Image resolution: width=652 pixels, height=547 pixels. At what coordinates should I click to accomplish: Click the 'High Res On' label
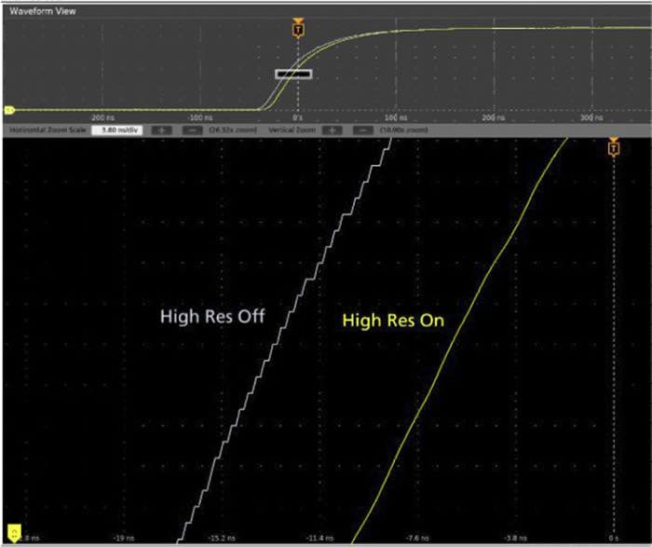click(x=393, y=321)
